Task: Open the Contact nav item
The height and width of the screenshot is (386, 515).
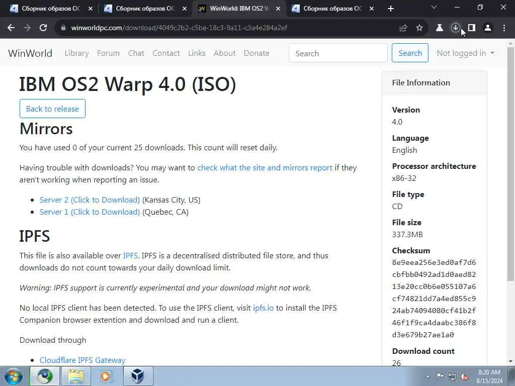Action: coord(166,53)
